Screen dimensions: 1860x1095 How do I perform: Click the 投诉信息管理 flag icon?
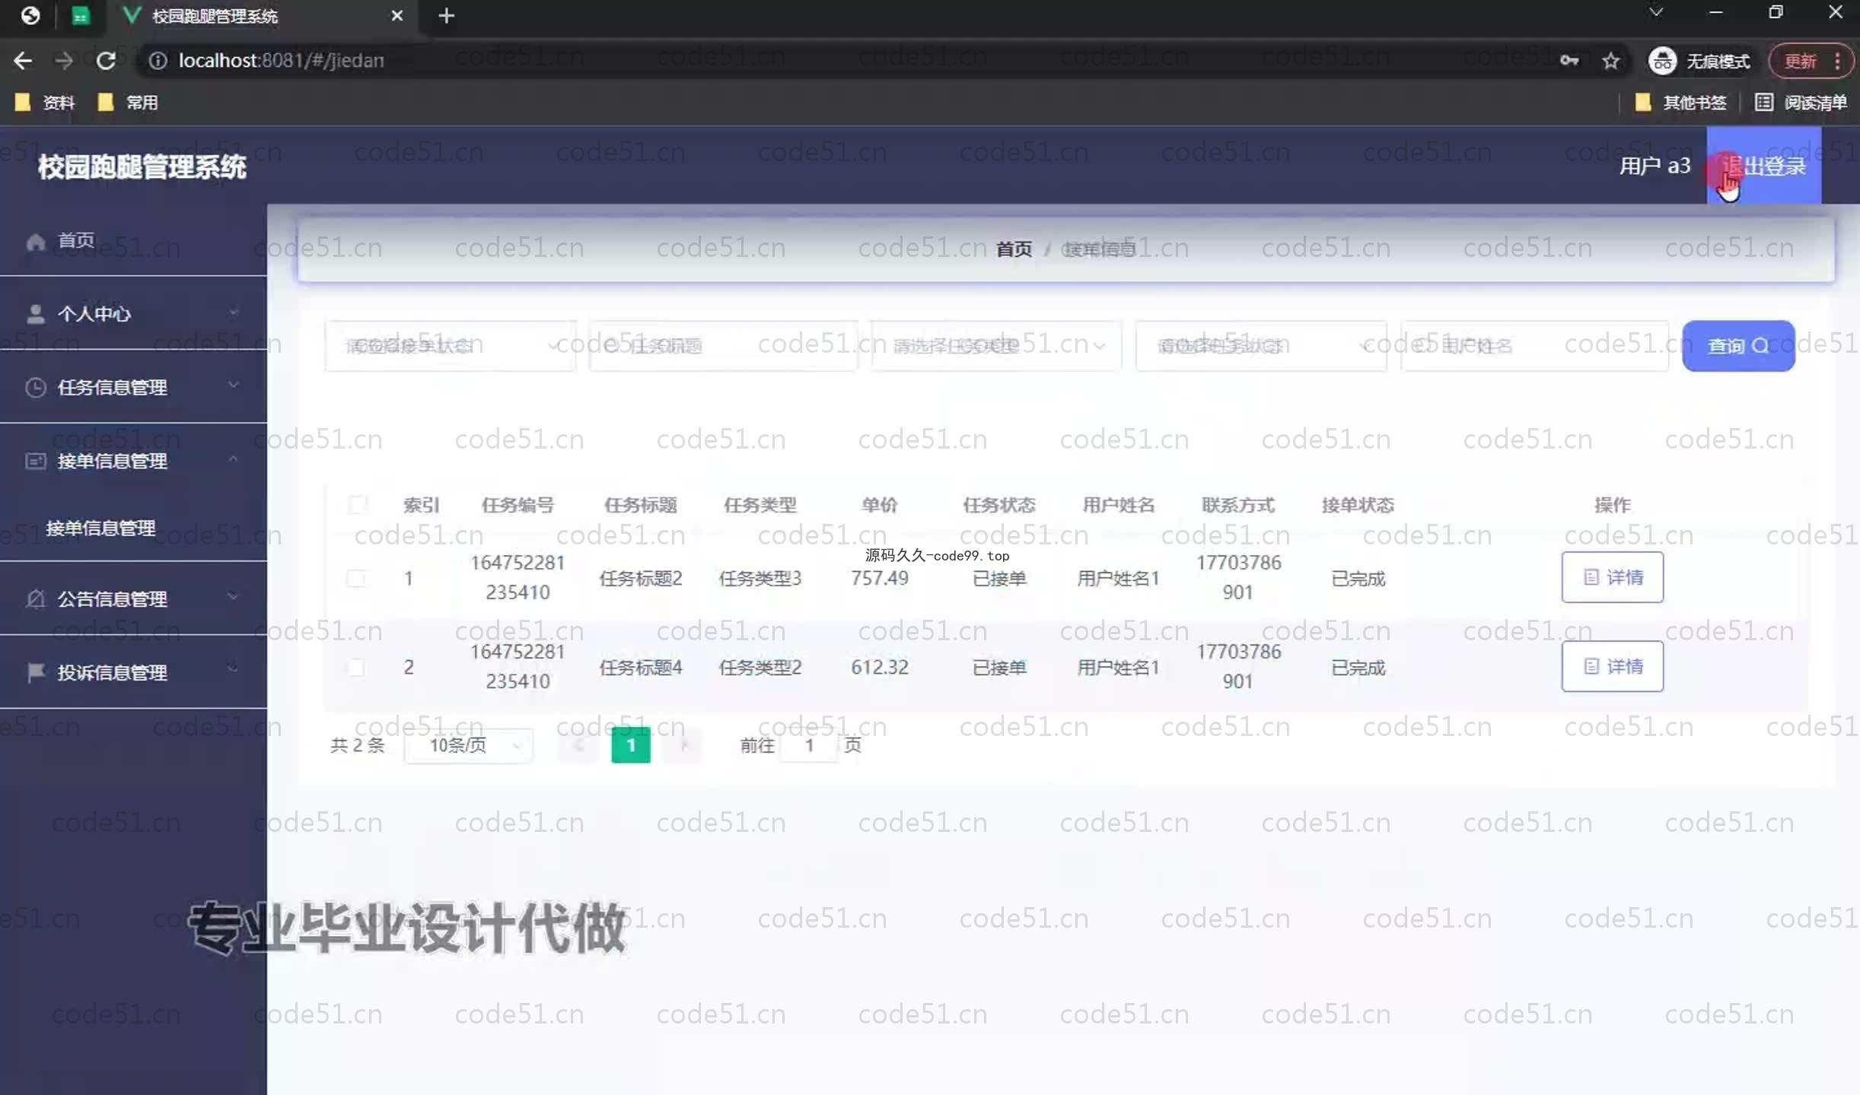tap(36, 672)
